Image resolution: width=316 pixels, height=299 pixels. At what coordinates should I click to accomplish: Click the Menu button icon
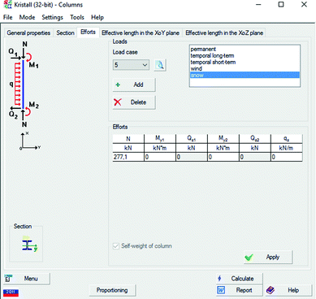(x=8, y=278)
